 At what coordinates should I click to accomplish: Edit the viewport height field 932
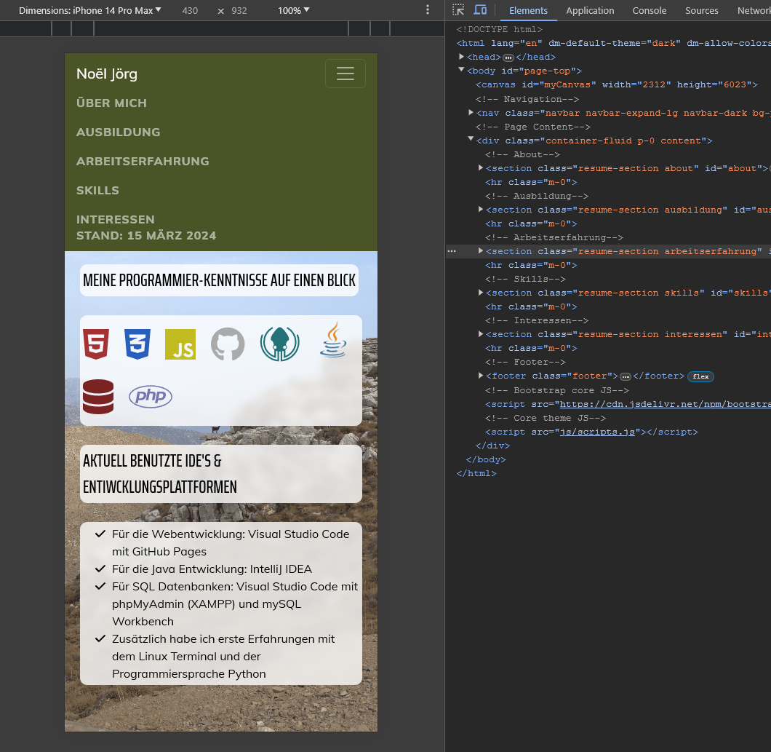pyautogui.click(x=239, y=10)
